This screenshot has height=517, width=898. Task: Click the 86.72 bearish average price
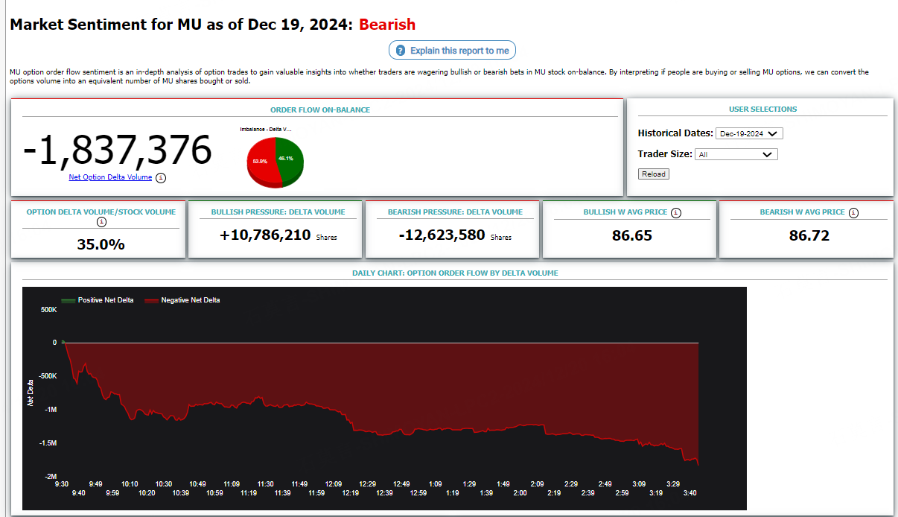coord(809,236)
